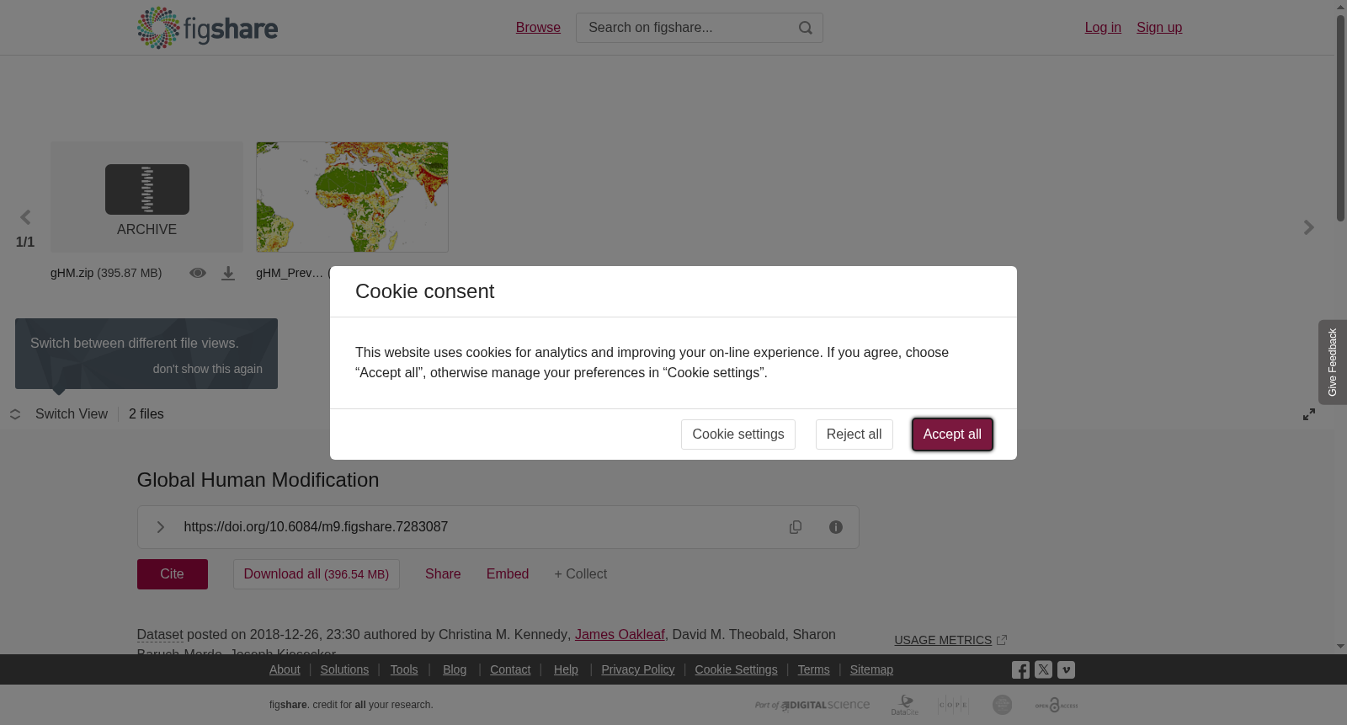
Task: Open the Embed option
Action: point(508,574)
